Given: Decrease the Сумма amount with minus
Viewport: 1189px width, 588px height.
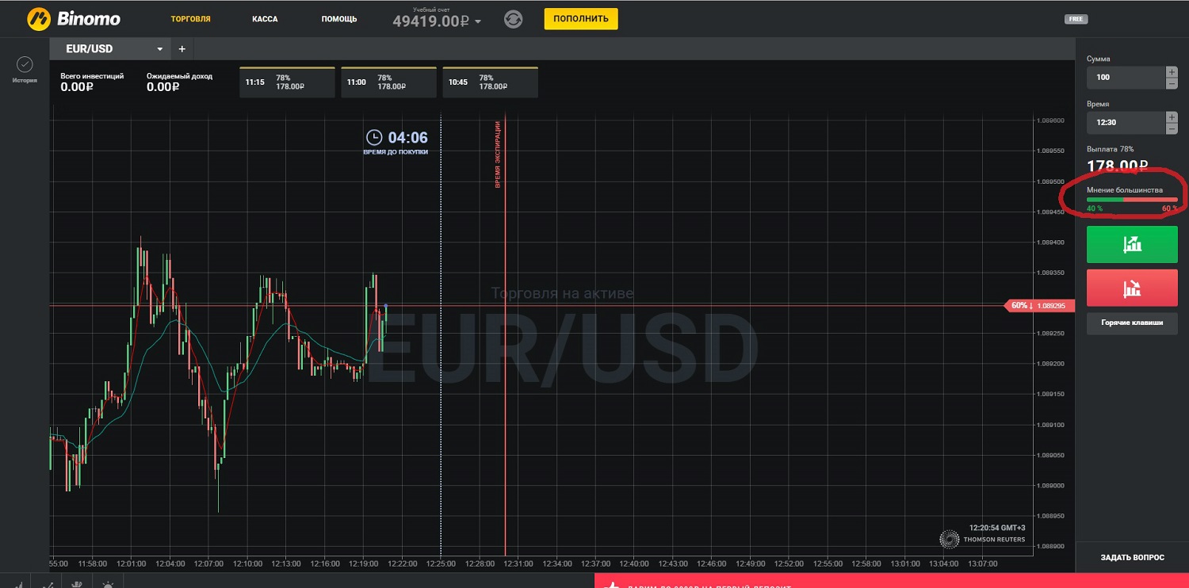Looking at the screenshot, I should [x=1172, y=82].
